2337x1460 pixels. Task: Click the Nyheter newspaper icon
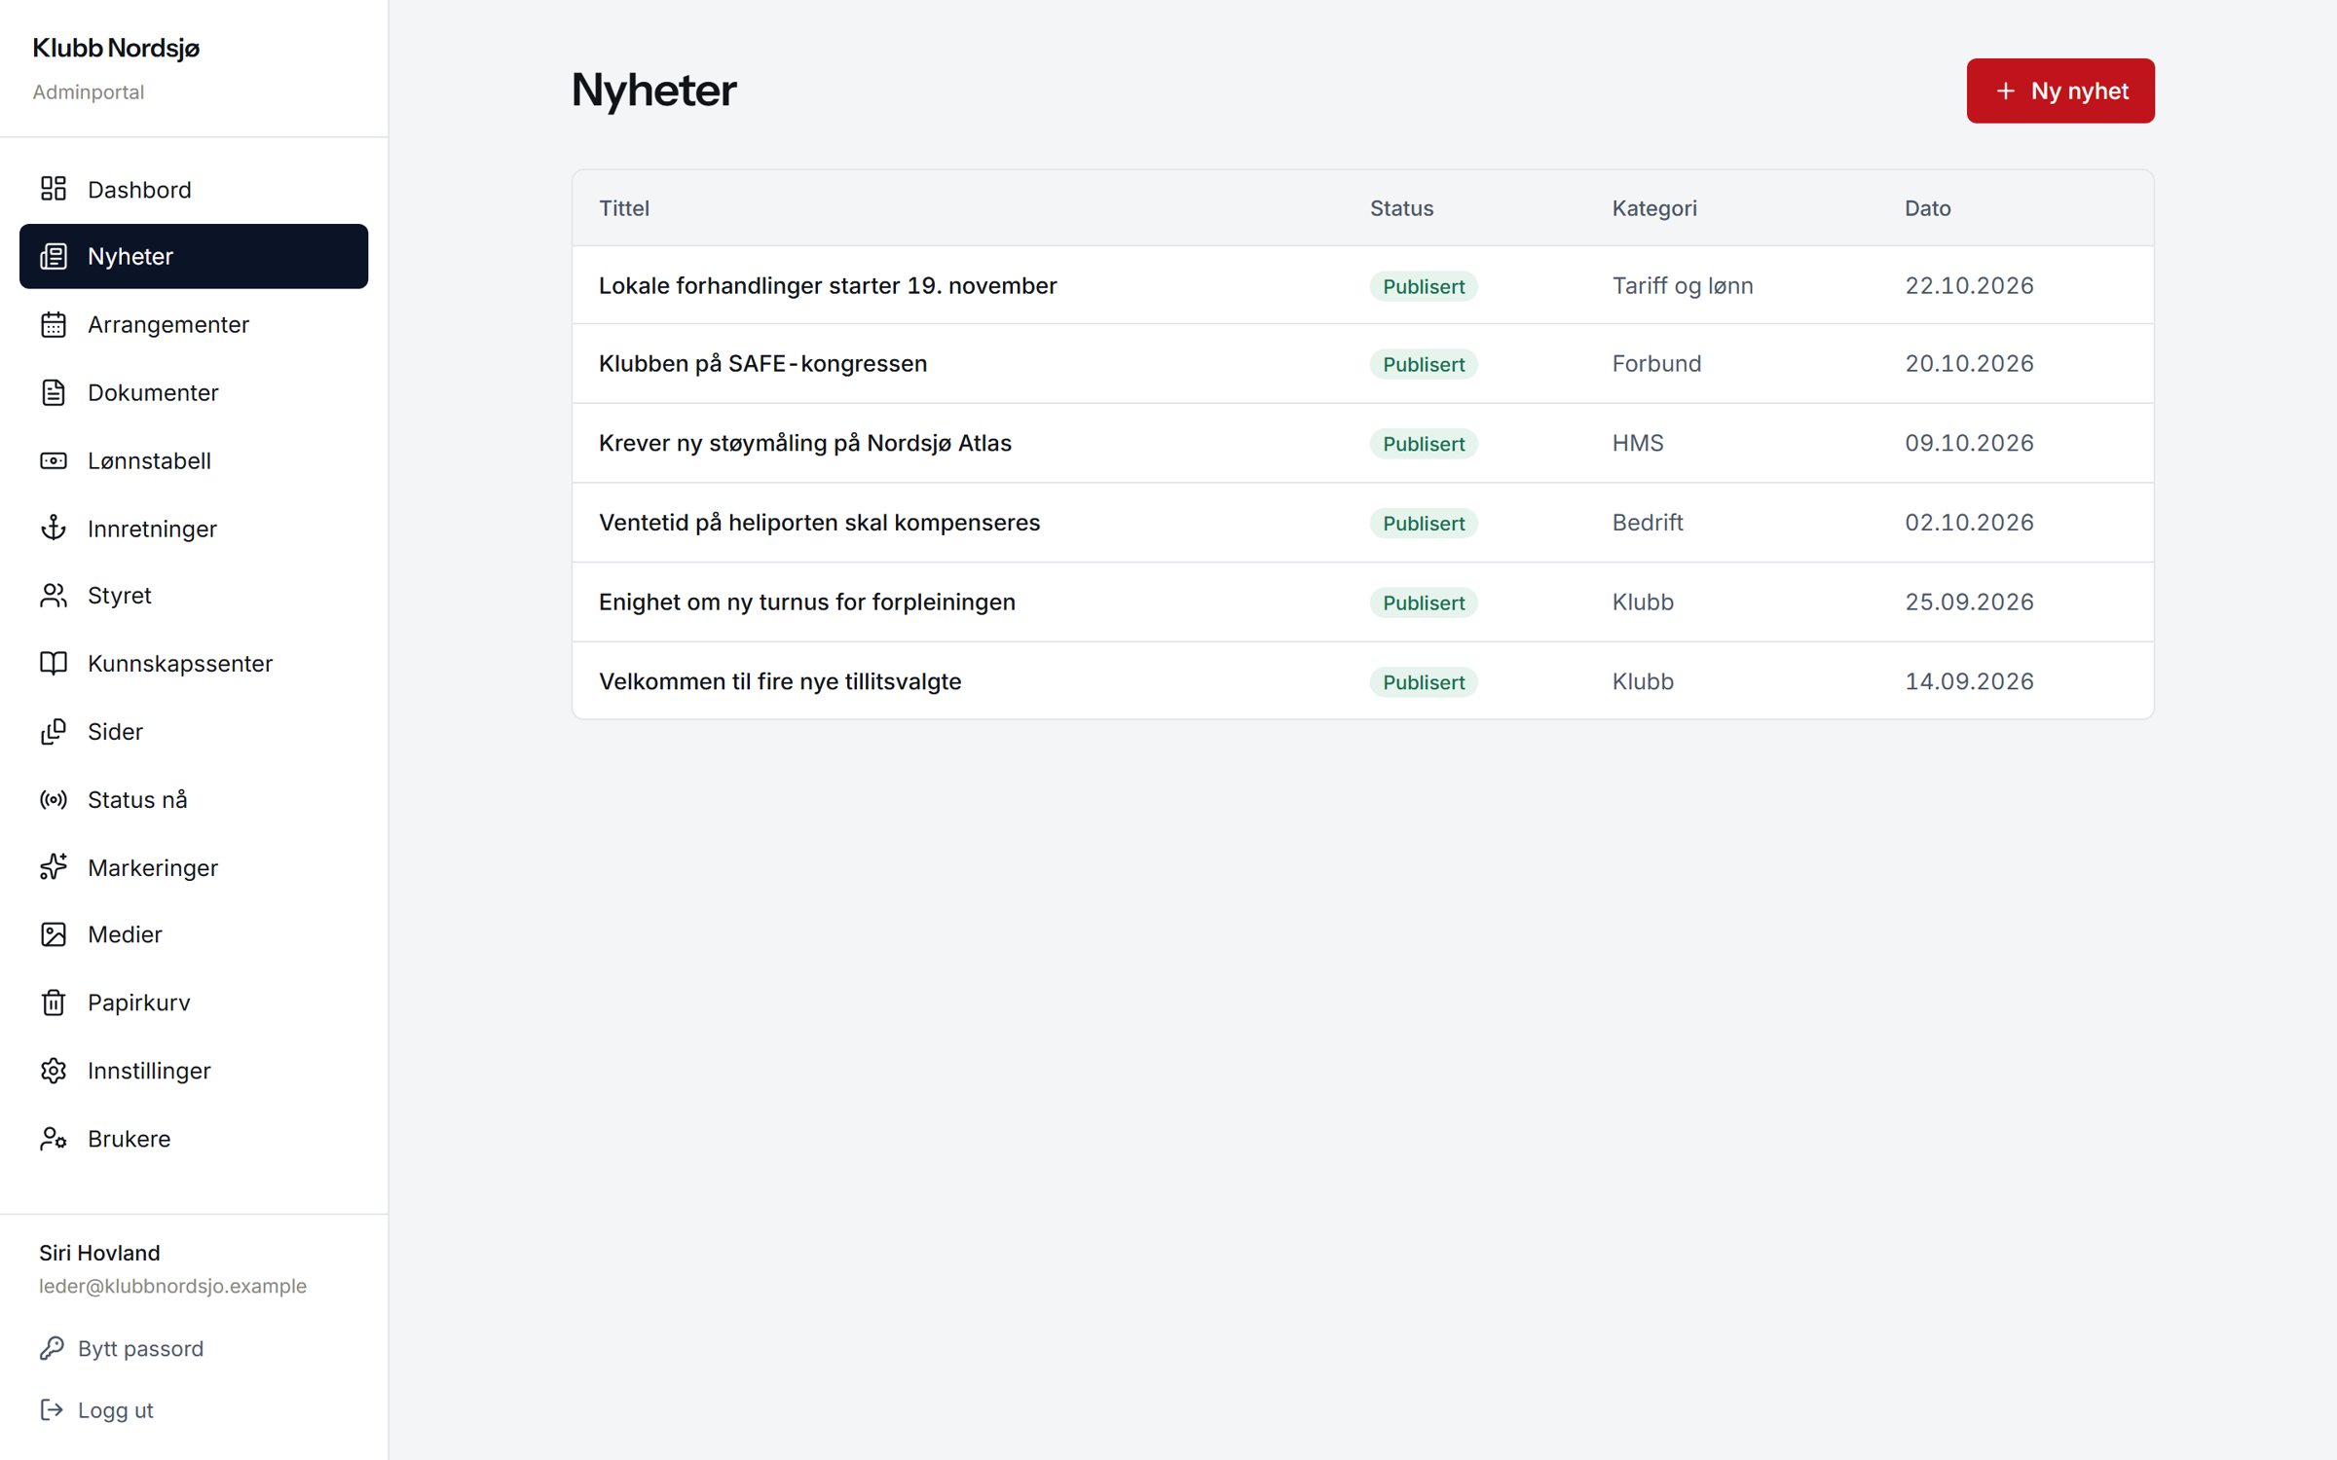point(54,256)
